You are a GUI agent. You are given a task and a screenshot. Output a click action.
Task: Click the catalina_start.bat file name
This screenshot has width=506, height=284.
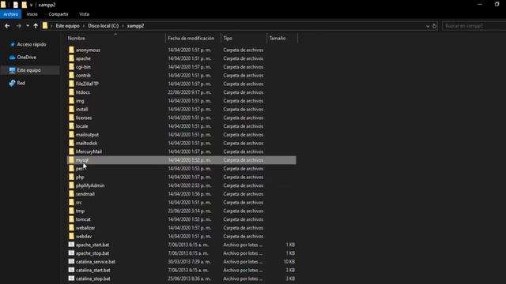pos(93,270)
